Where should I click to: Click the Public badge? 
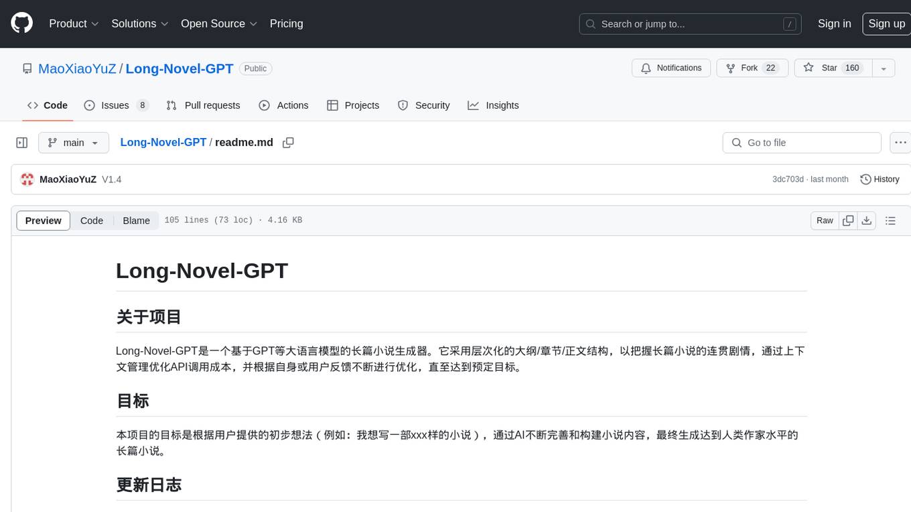(255, 68)
